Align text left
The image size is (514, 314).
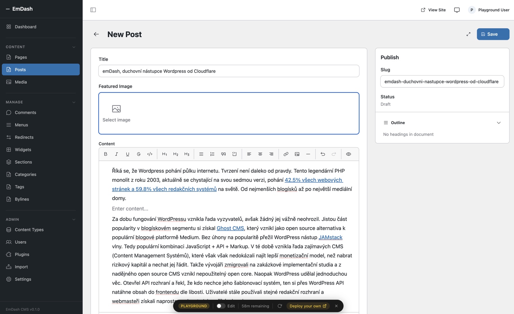pyautogui.click(x=249, y=154)
